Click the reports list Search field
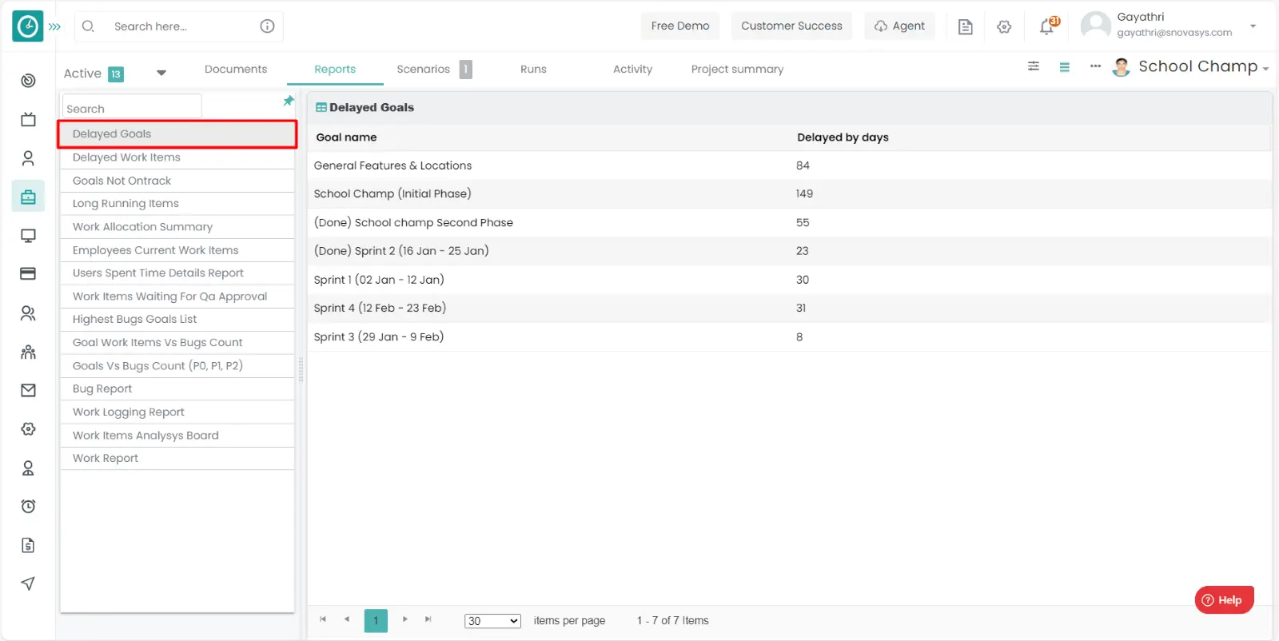The image size is (1279, 641). pyautogui.click(x=132, y=108)
